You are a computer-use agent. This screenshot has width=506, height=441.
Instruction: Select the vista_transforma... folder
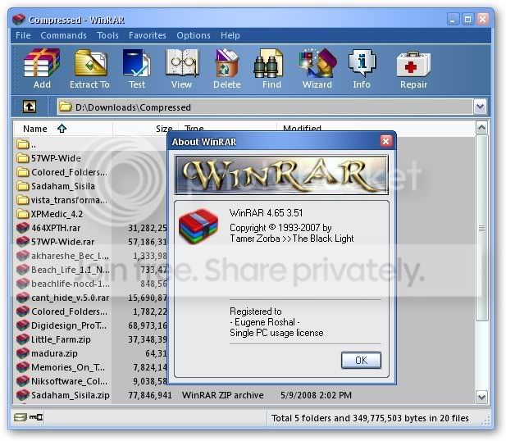point(62,200)
